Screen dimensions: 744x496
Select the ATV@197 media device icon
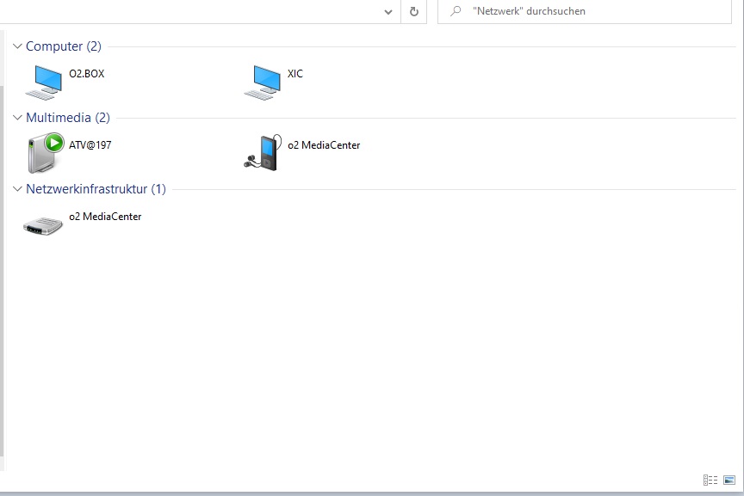coord(45,153)
